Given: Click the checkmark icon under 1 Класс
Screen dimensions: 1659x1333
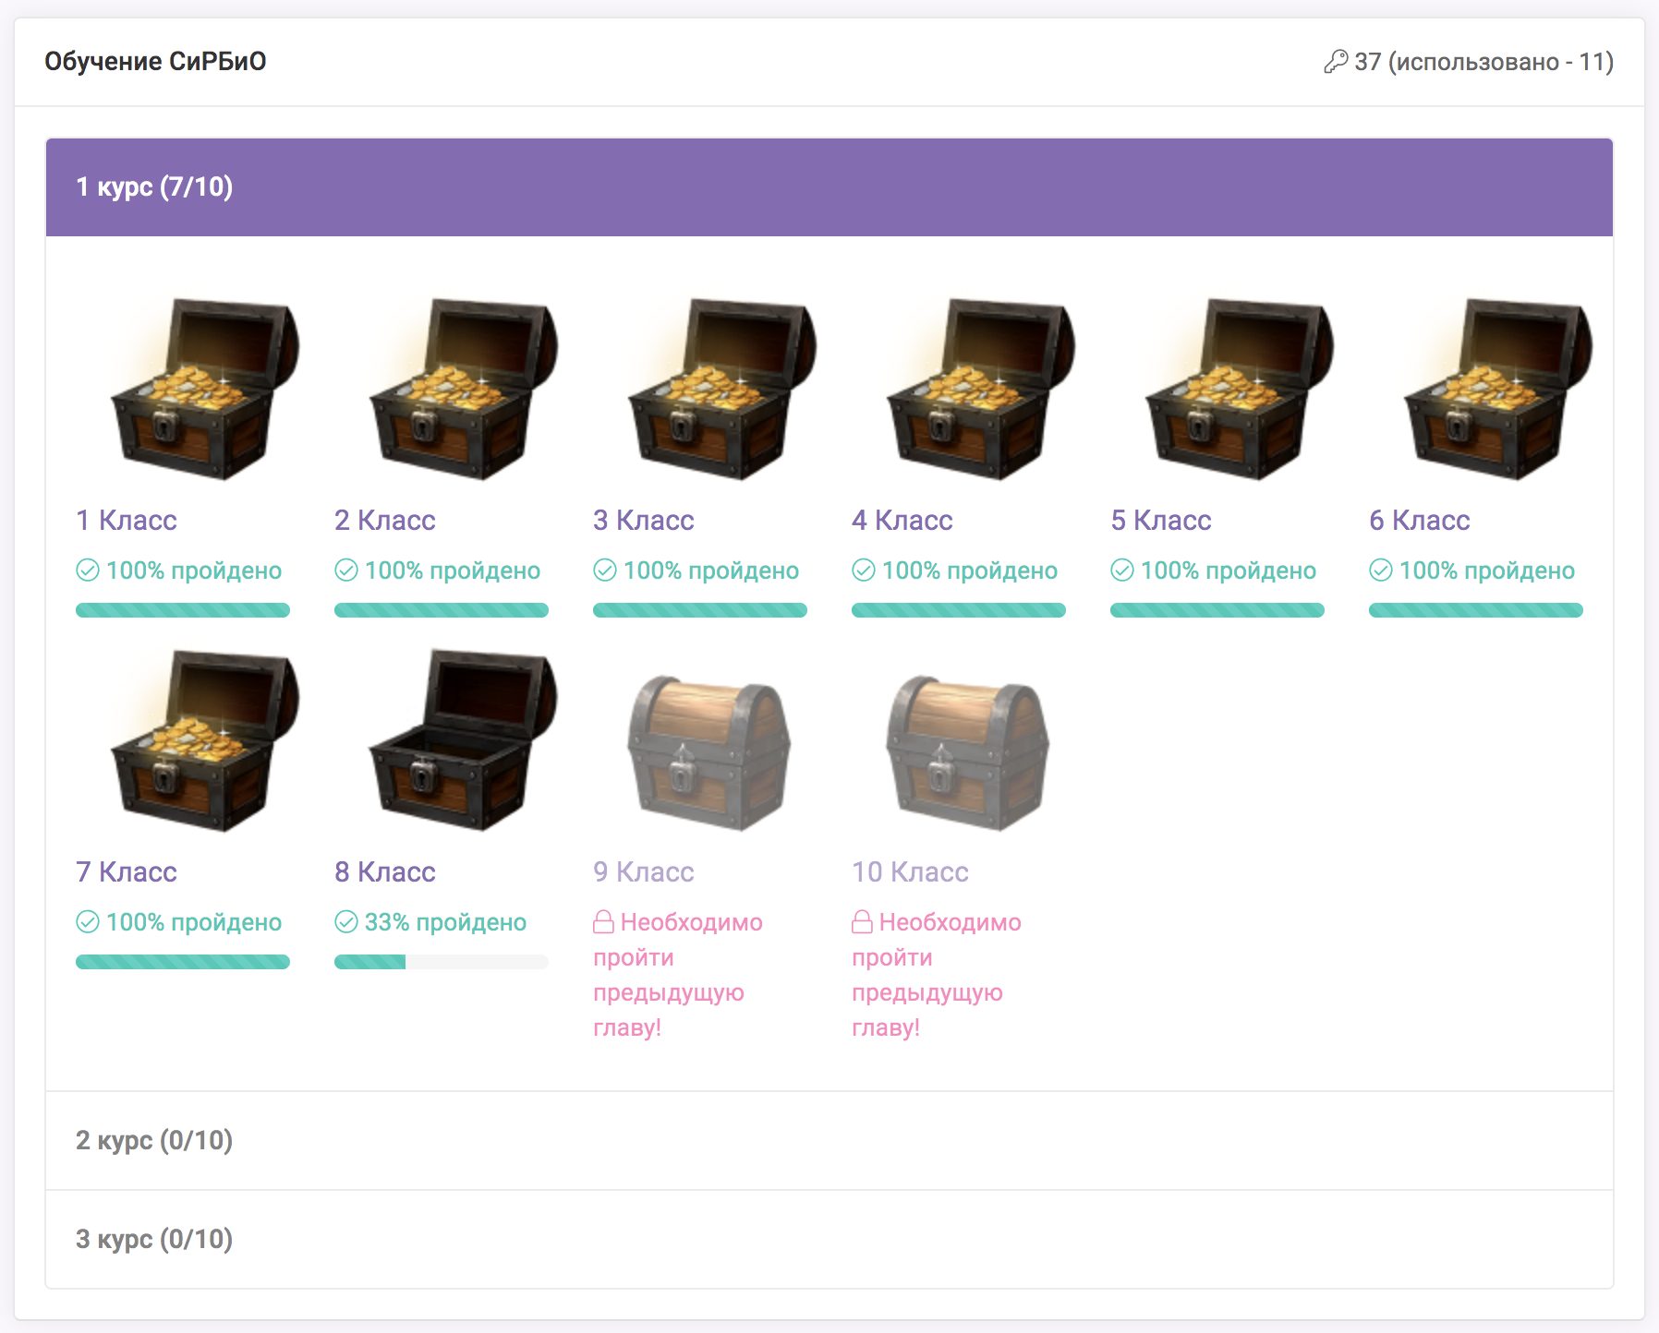Looking at the screenshot, I should [x=88, y=570].
